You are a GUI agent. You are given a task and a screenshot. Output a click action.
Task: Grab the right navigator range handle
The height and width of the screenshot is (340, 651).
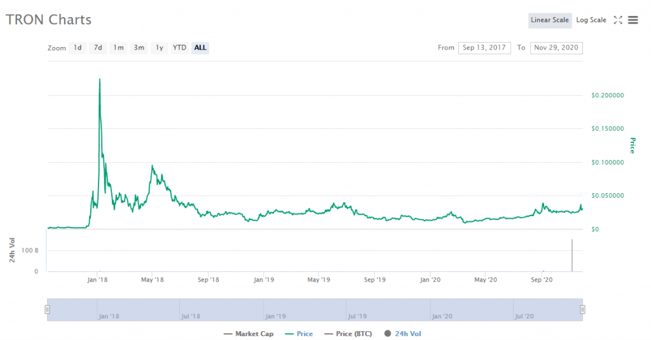(x=582, y=309)
